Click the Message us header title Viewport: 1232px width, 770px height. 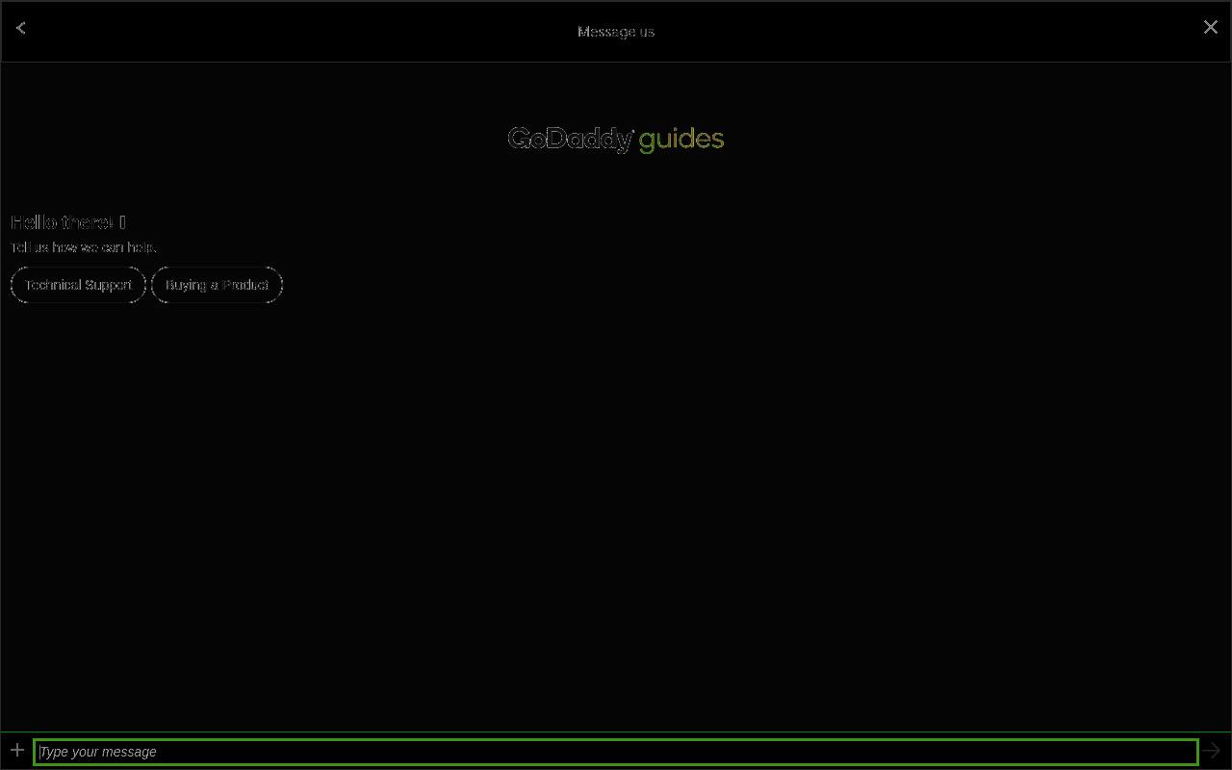[616, 32]
